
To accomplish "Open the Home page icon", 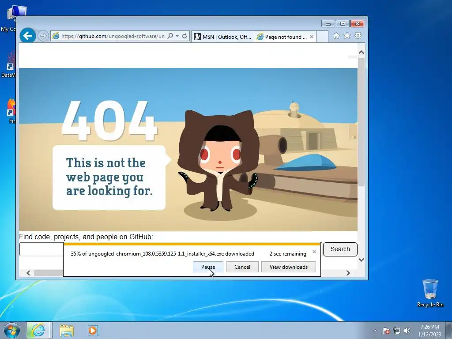I will click(336, 36).
